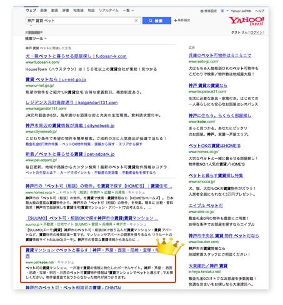The width and height of the screenshot is (283, 305).
Task: Open sidebar ad 大東建託／神戸 賃貸
Action: tap(208, 266)
